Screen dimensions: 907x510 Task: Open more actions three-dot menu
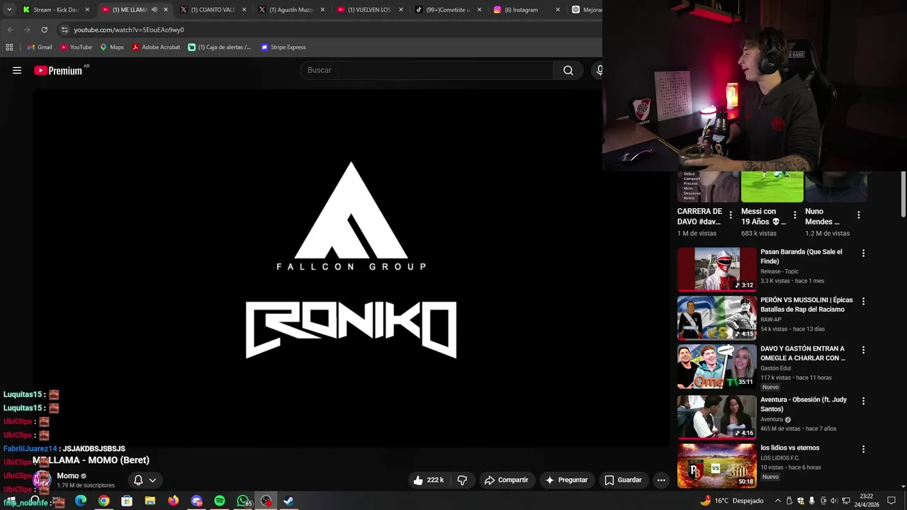point(661,480)
